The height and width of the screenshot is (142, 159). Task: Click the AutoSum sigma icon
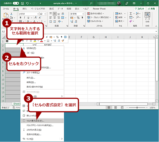pyautogui.click(x=131, y=13)
